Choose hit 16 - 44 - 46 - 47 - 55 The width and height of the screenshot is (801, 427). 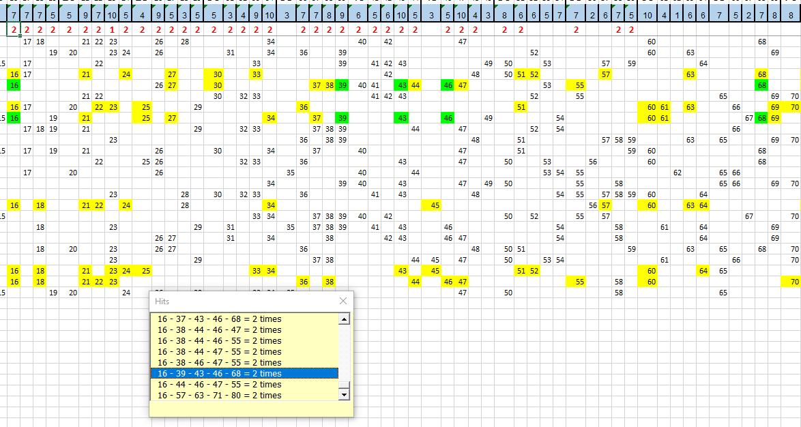pos(219,385)
